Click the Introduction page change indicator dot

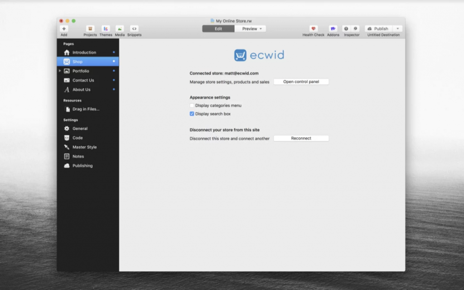[114, 52]
